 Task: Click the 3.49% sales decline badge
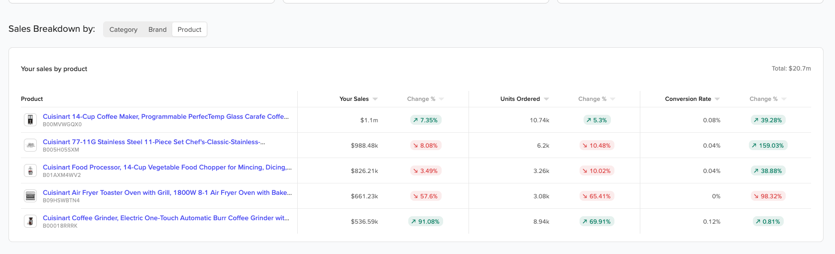pos(425,171)
